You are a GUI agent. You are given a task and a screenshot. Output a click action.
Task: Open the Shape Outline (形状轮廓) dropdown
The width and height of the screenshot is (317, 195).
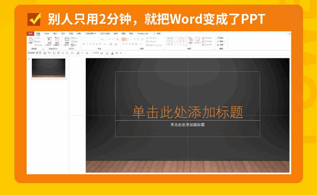click(208, 41)
